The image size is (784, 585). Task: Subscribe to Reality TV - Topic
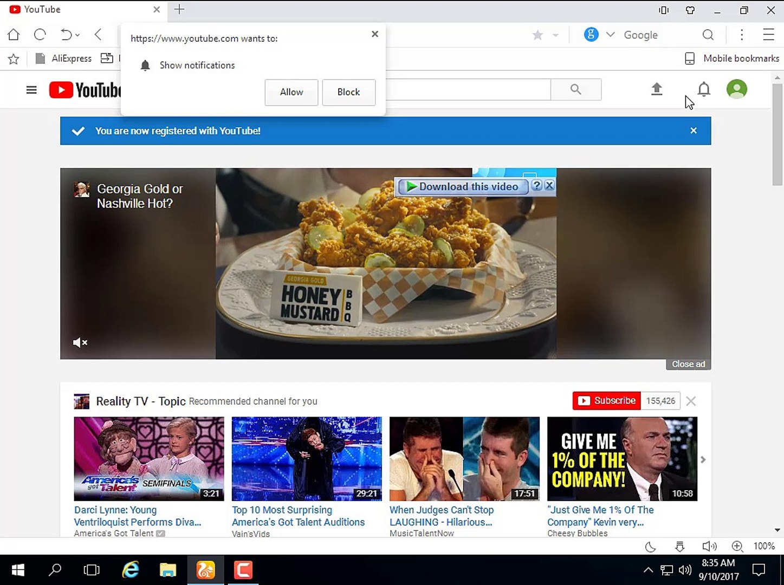pyautogui.click(x=607, y=401)
